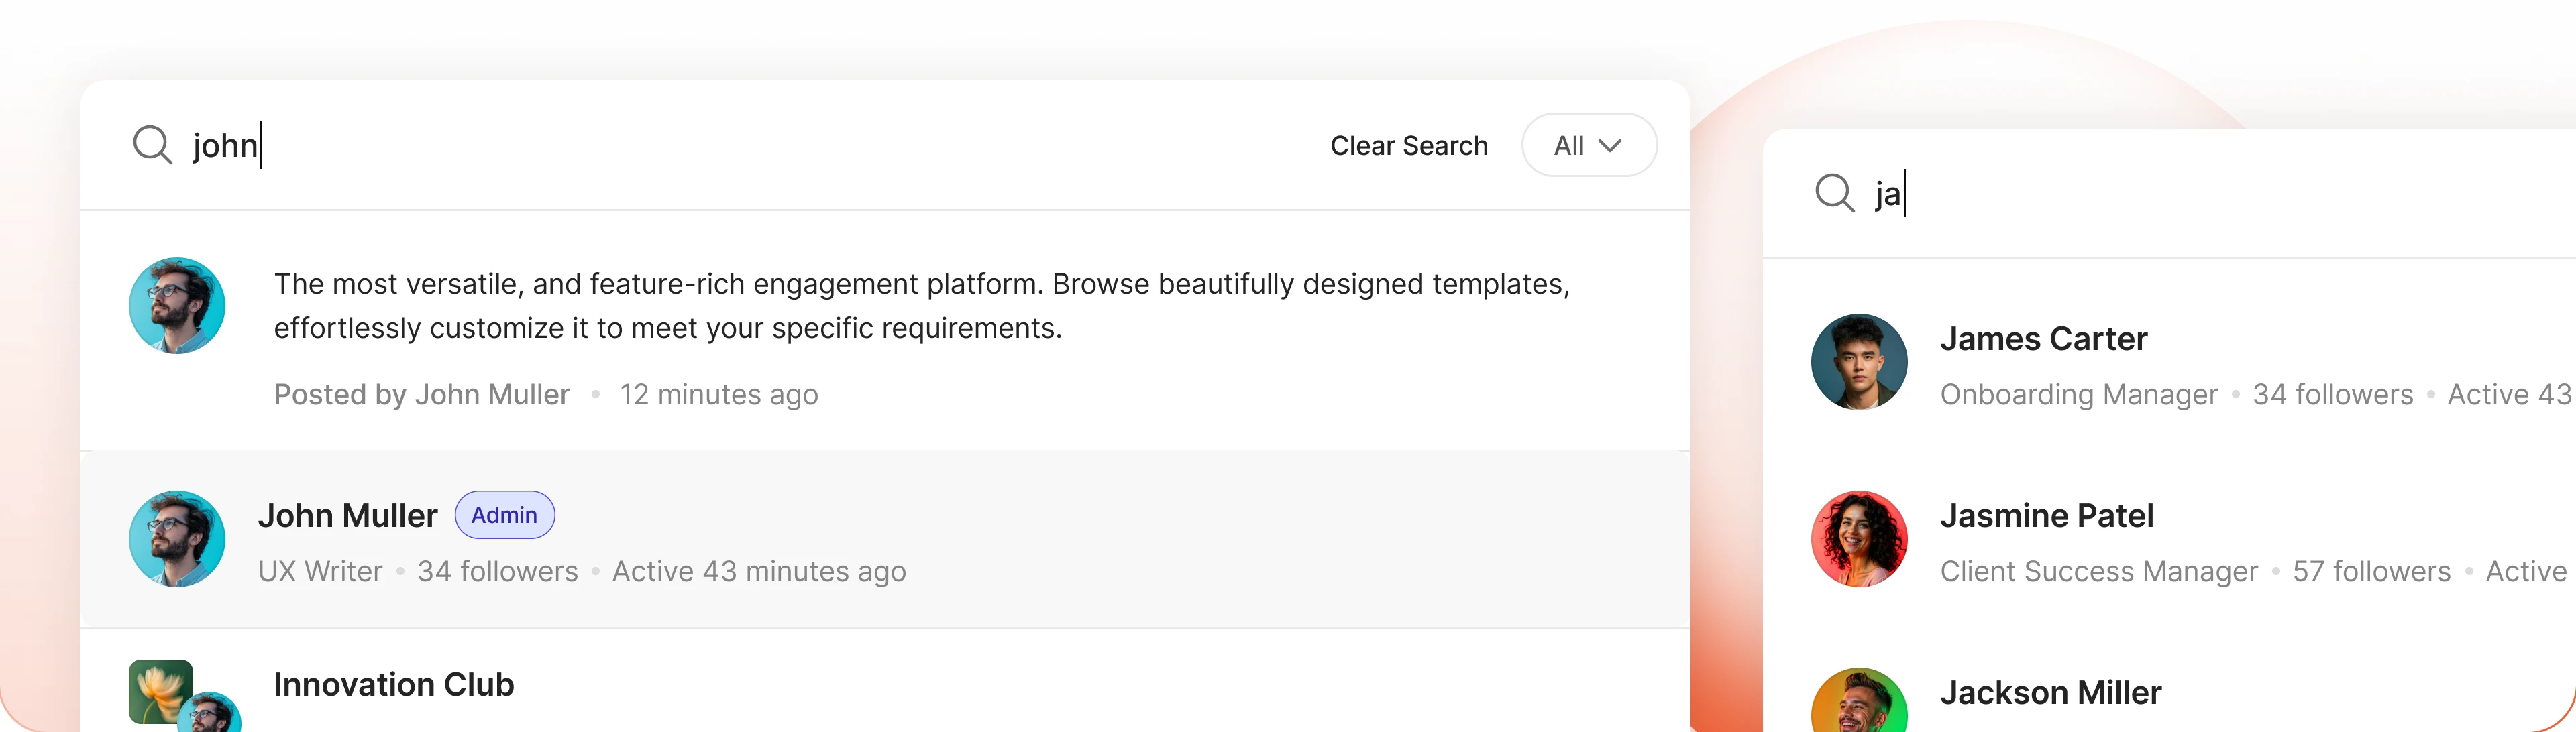Viewport: 2576px width, 732px height.
Task: Click "UX Writer" role text
Action: tap(320, 571)
